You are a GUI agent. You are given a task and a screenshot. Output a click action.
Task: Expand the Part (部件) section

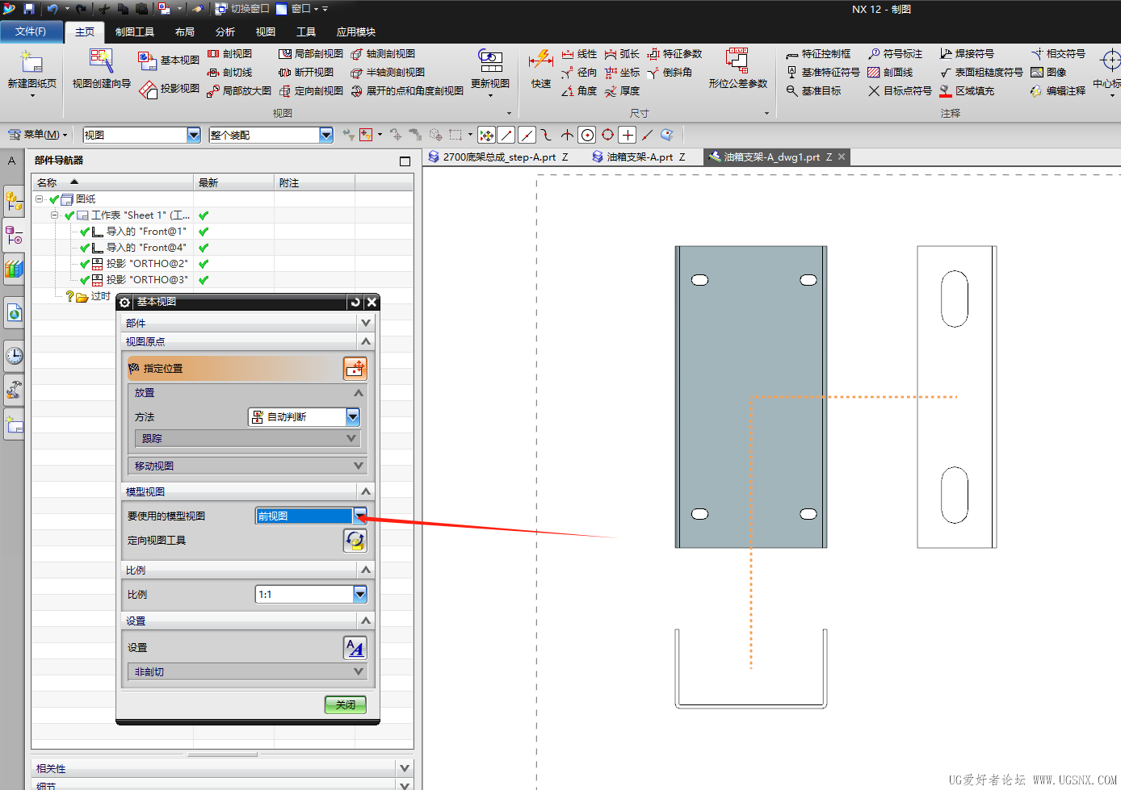pyautogui.click(x=247, y=323)
